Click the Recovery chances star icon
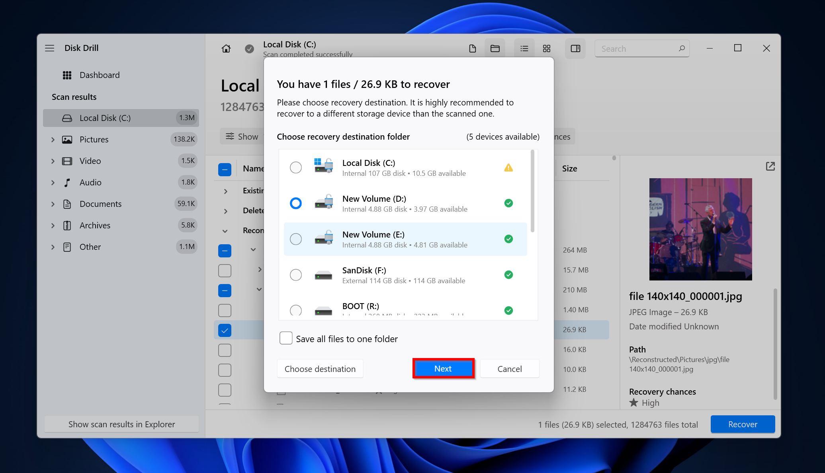 [x=633, y=403]
